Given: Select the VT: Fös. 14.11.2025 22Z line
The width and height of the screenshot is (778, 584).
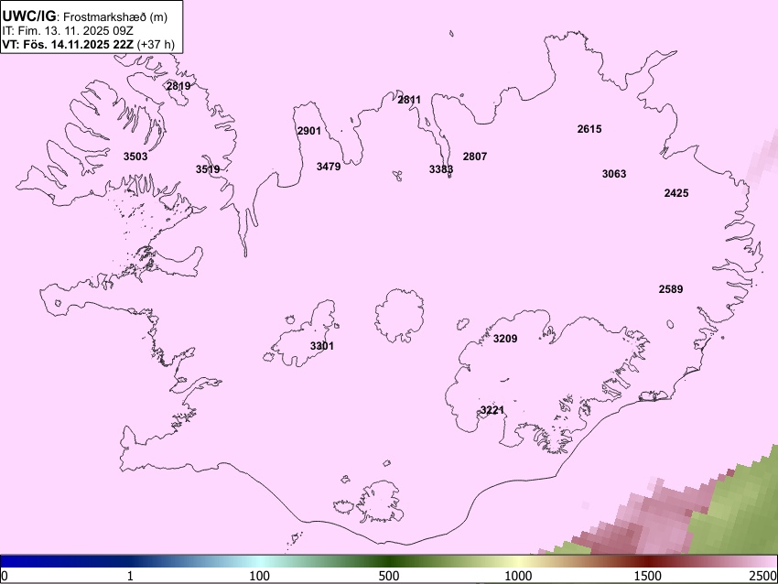Looking at the screenshot, I should [88, 45].
